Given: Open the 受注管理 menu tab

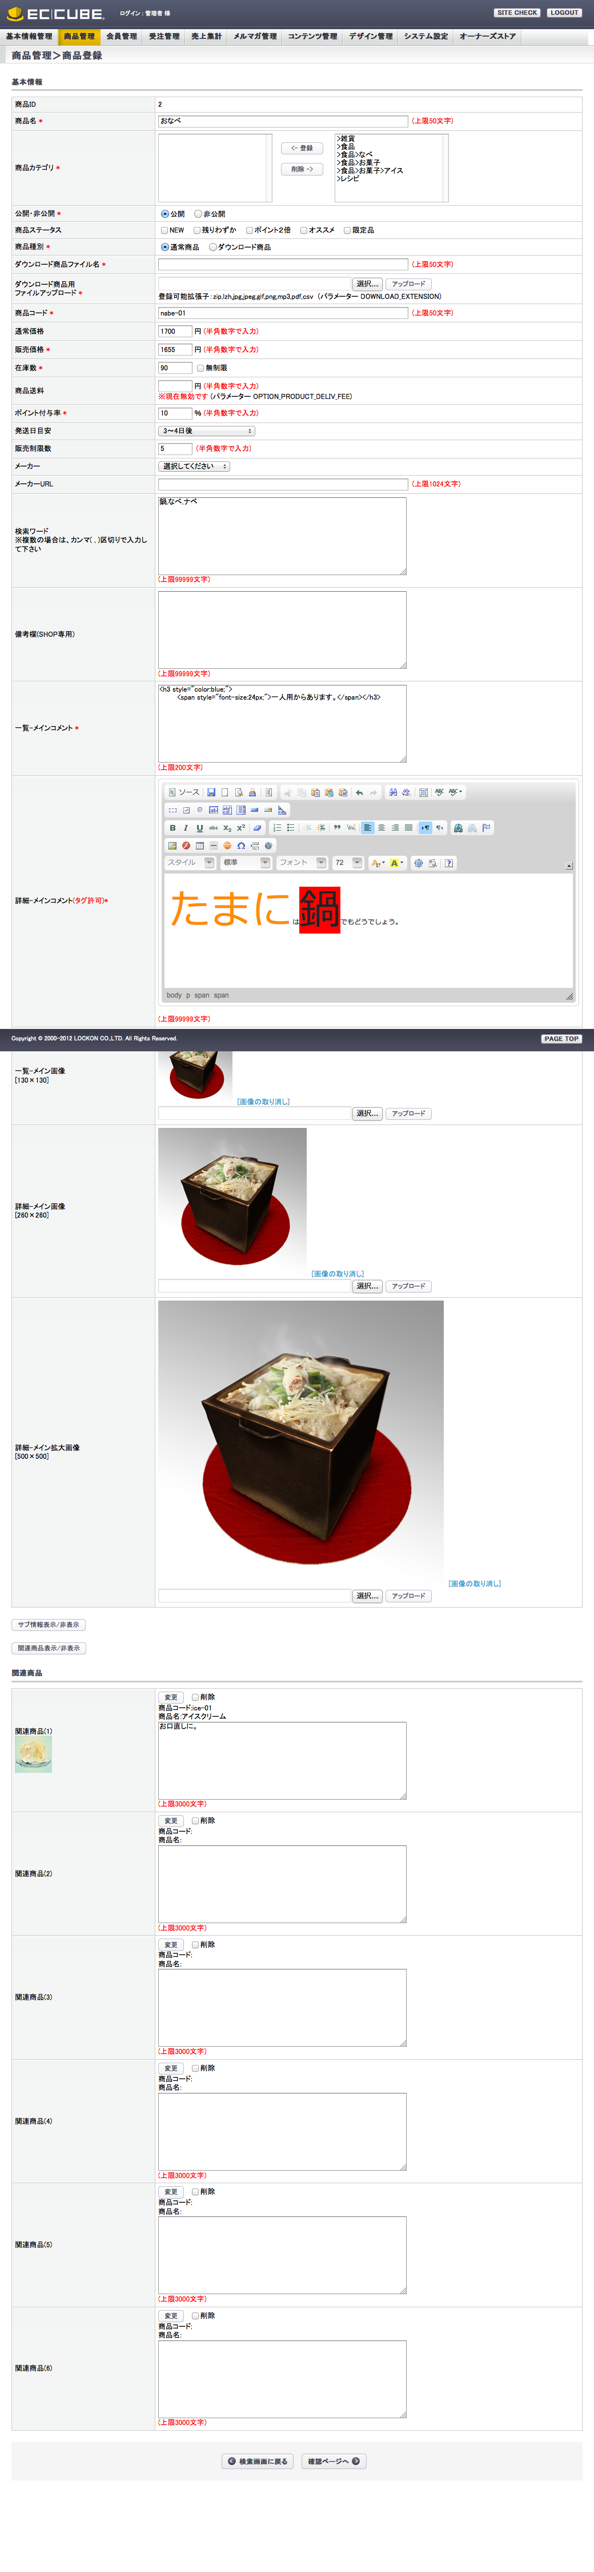Looking at the screenshot, I should point(164,37).
